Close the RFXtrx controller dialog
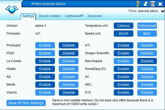Image resolution: width=165 pixels, height=110 pixels. [x=160, y=4]
